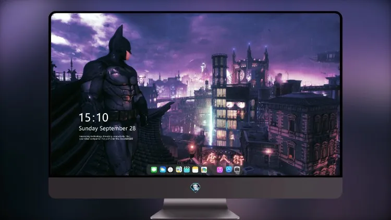
Task: Open the yellow Notes app in dock
Action: click(x=195, y=169)
